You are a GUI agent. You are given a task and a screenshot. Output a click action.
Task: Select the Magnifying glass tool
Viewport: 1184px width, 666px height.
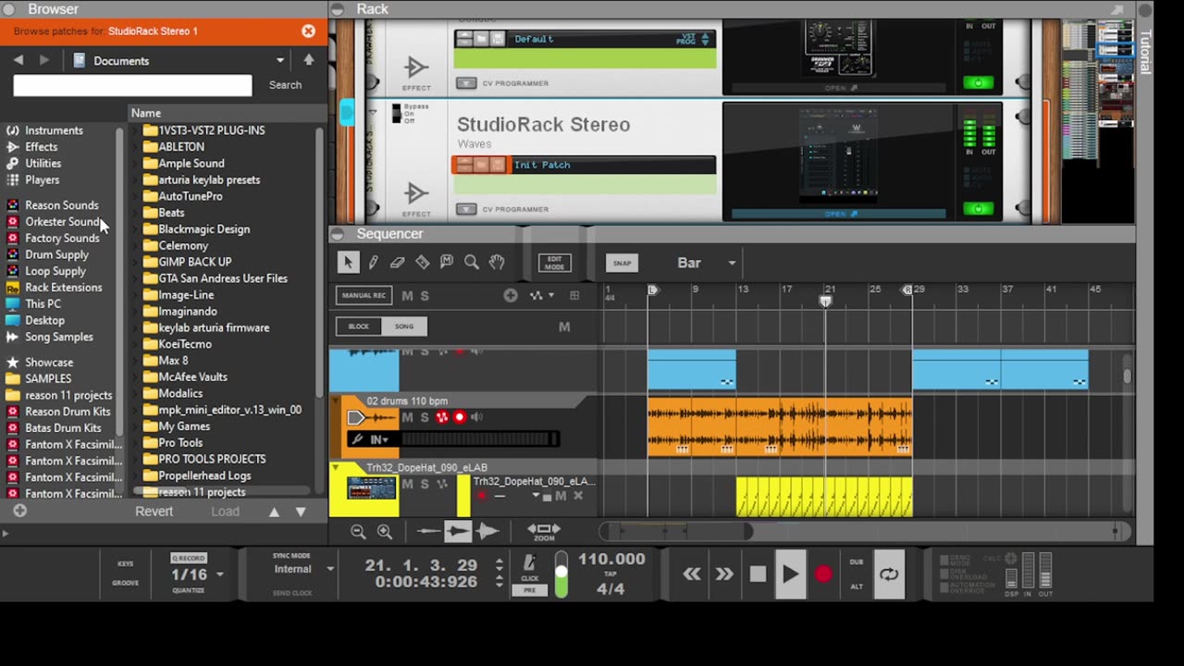click(x=472, y=263)
